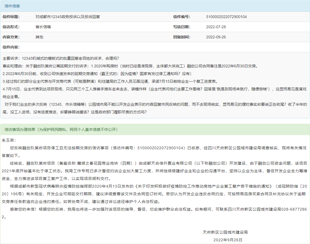Click the 信访形式 field label
This screenshot has height=244, width=310.
11,27
